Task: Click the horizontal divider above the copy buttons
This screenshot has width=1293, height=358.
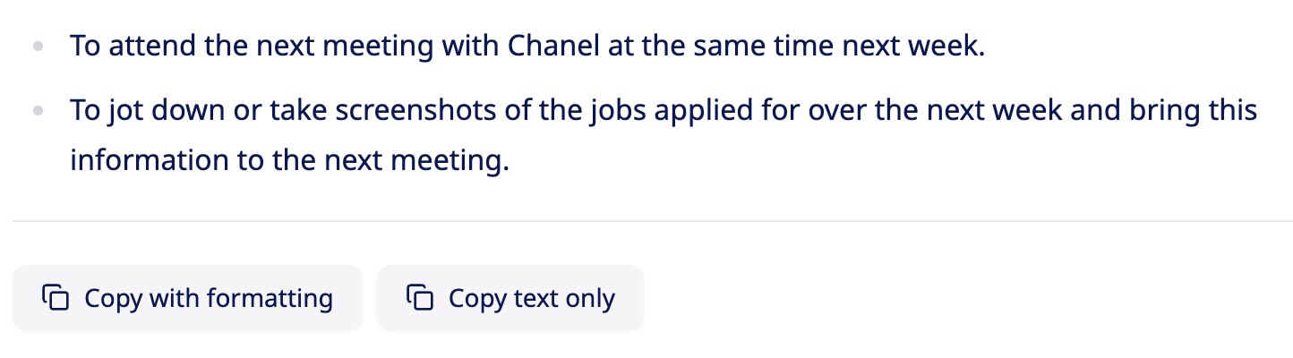Action: [652, 220]
